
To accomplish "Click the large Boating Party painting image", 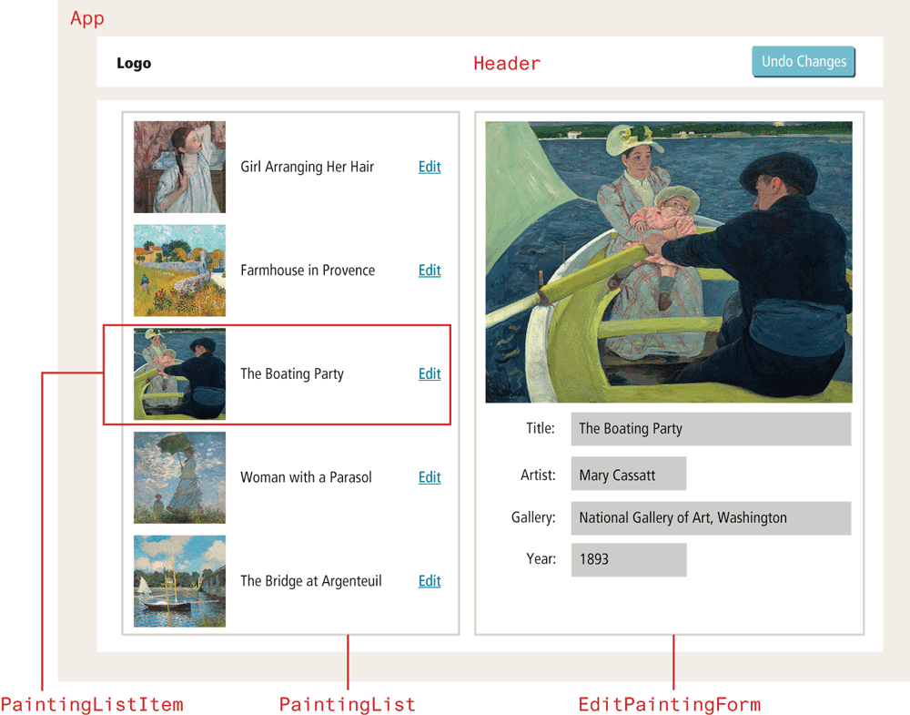I will [669, 262].
